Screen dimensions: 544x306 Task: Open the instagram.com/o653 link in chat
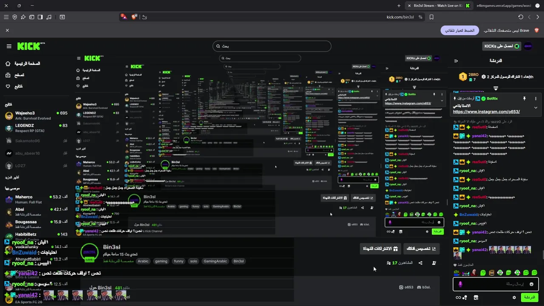click(486, 112)
